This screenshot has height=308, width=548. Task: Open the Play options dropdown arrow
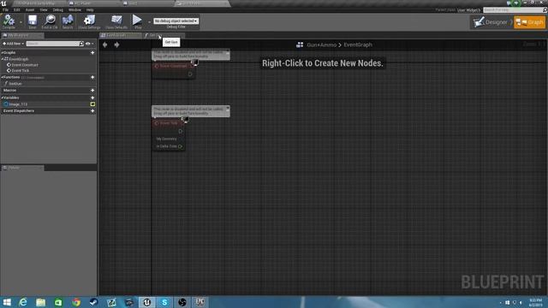click(x=149, y=22)
